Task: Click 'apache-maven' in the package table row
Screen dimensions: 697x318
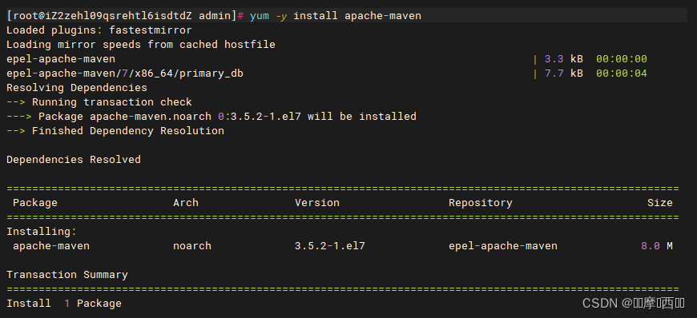Action: [x=51, y=246]
